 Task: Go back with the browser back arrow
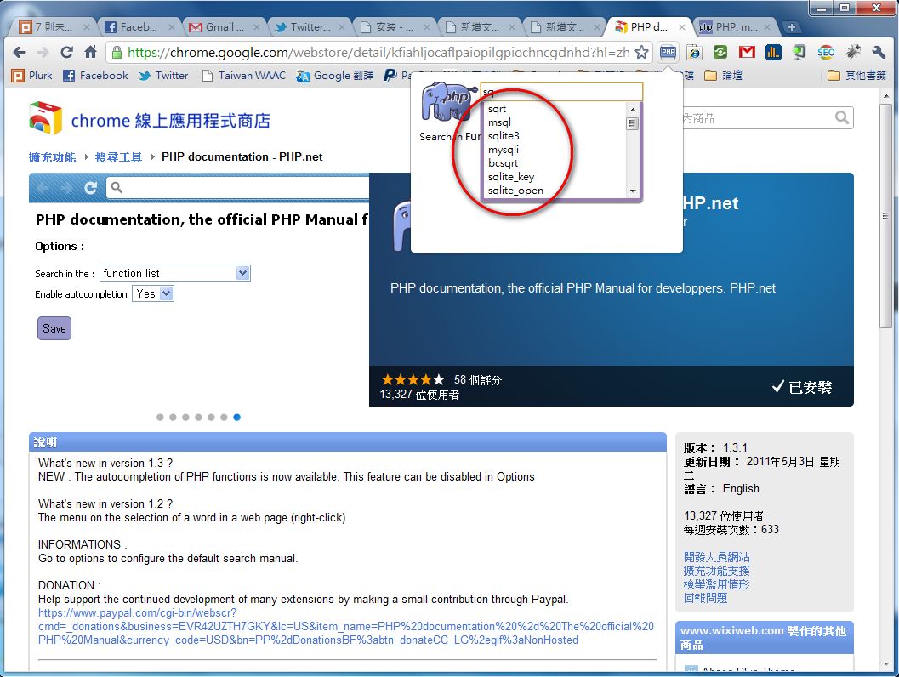pyautogui.click(x=19, y=53)
